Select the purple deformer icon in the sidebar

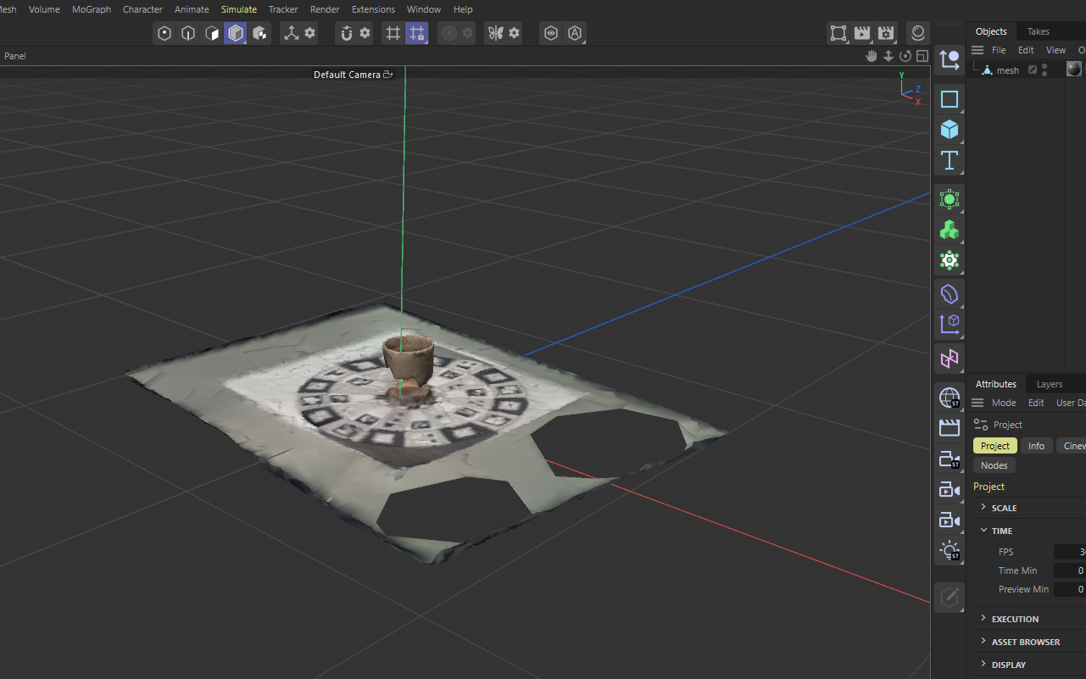[949, 294]
